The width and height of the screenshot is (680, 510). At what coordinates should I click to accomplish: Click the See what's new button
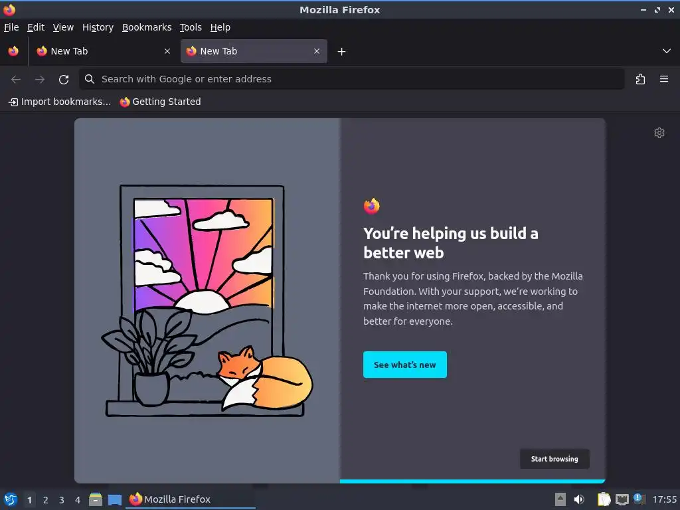(405, 365)
